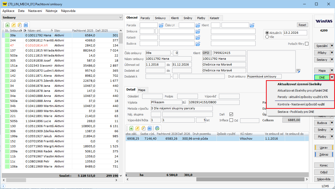Click the Aktuální k date input field
335x189 pixels.
(295, 33)
